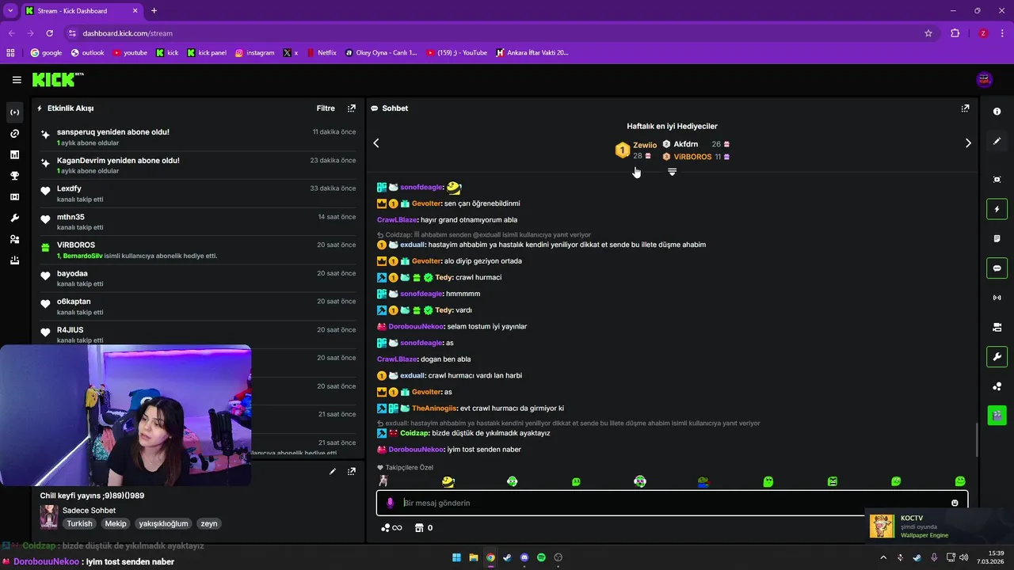Open the emoji picker in message box
Viewport: 1014px width, 570px height.
click(955, 503)
